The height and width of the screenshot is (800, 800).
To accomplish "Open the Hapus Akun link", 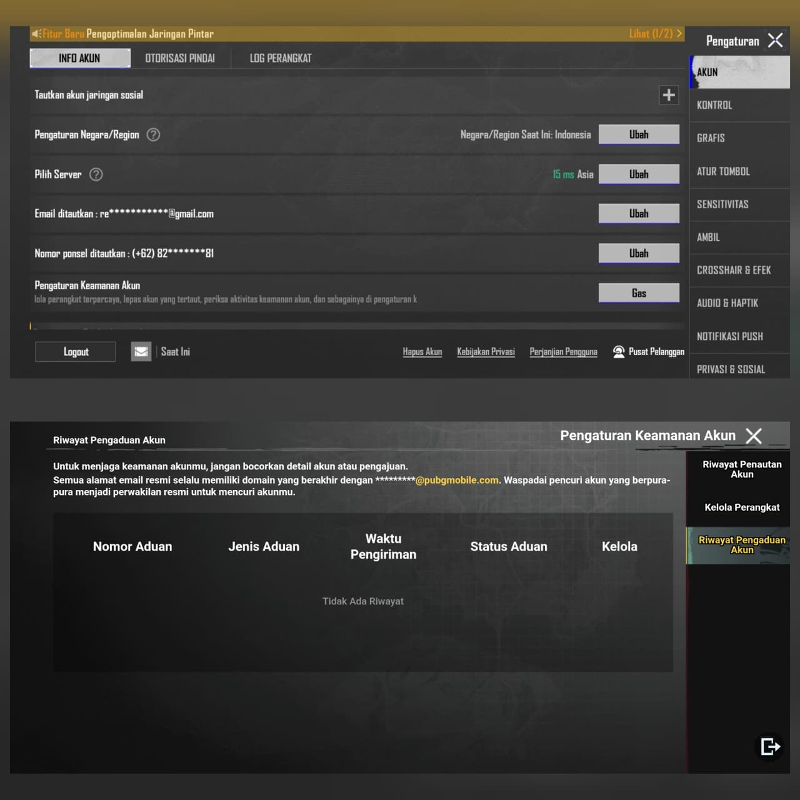I will 422,352.
